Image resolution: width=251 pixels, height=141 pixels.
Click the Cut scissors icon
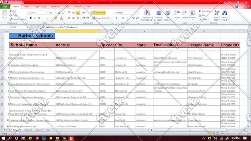coord(11,11)
